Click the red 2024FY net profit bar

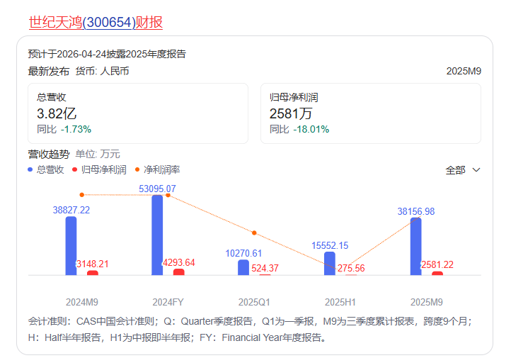click(178, 272)
